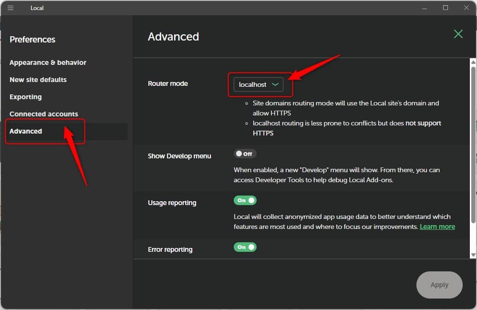Minimize the Local window
The width and height of the screenshot is (477, 310).
pos(424,8)
